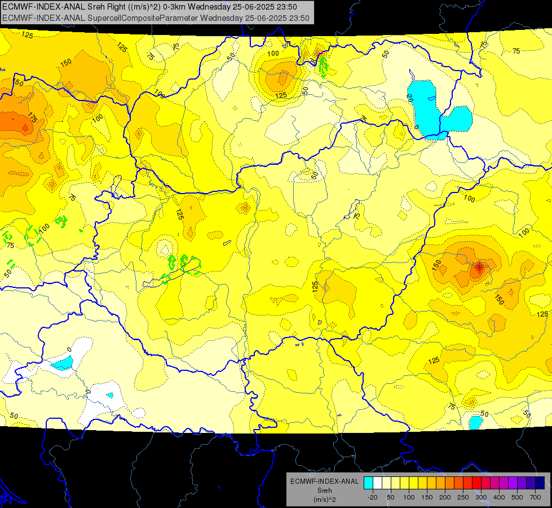
Task: Click the legend value 400
Action: click(x=499, y=497)
